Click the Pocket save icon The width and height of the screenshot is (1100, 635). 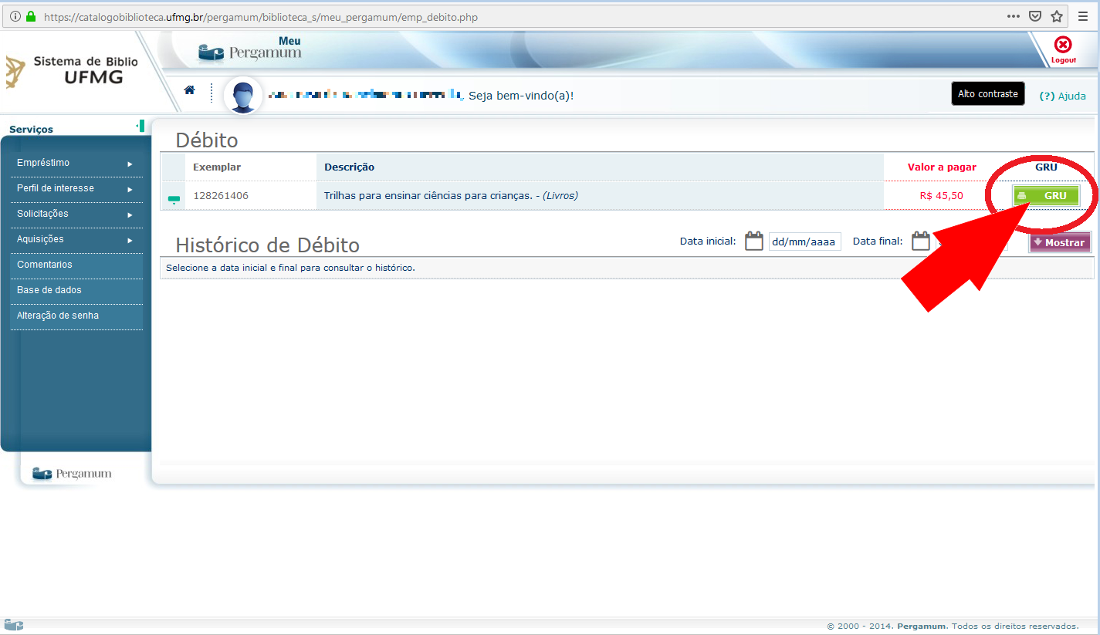coord(1035,16)
